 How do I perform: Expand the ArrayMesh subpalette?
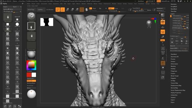click(174, 7)
